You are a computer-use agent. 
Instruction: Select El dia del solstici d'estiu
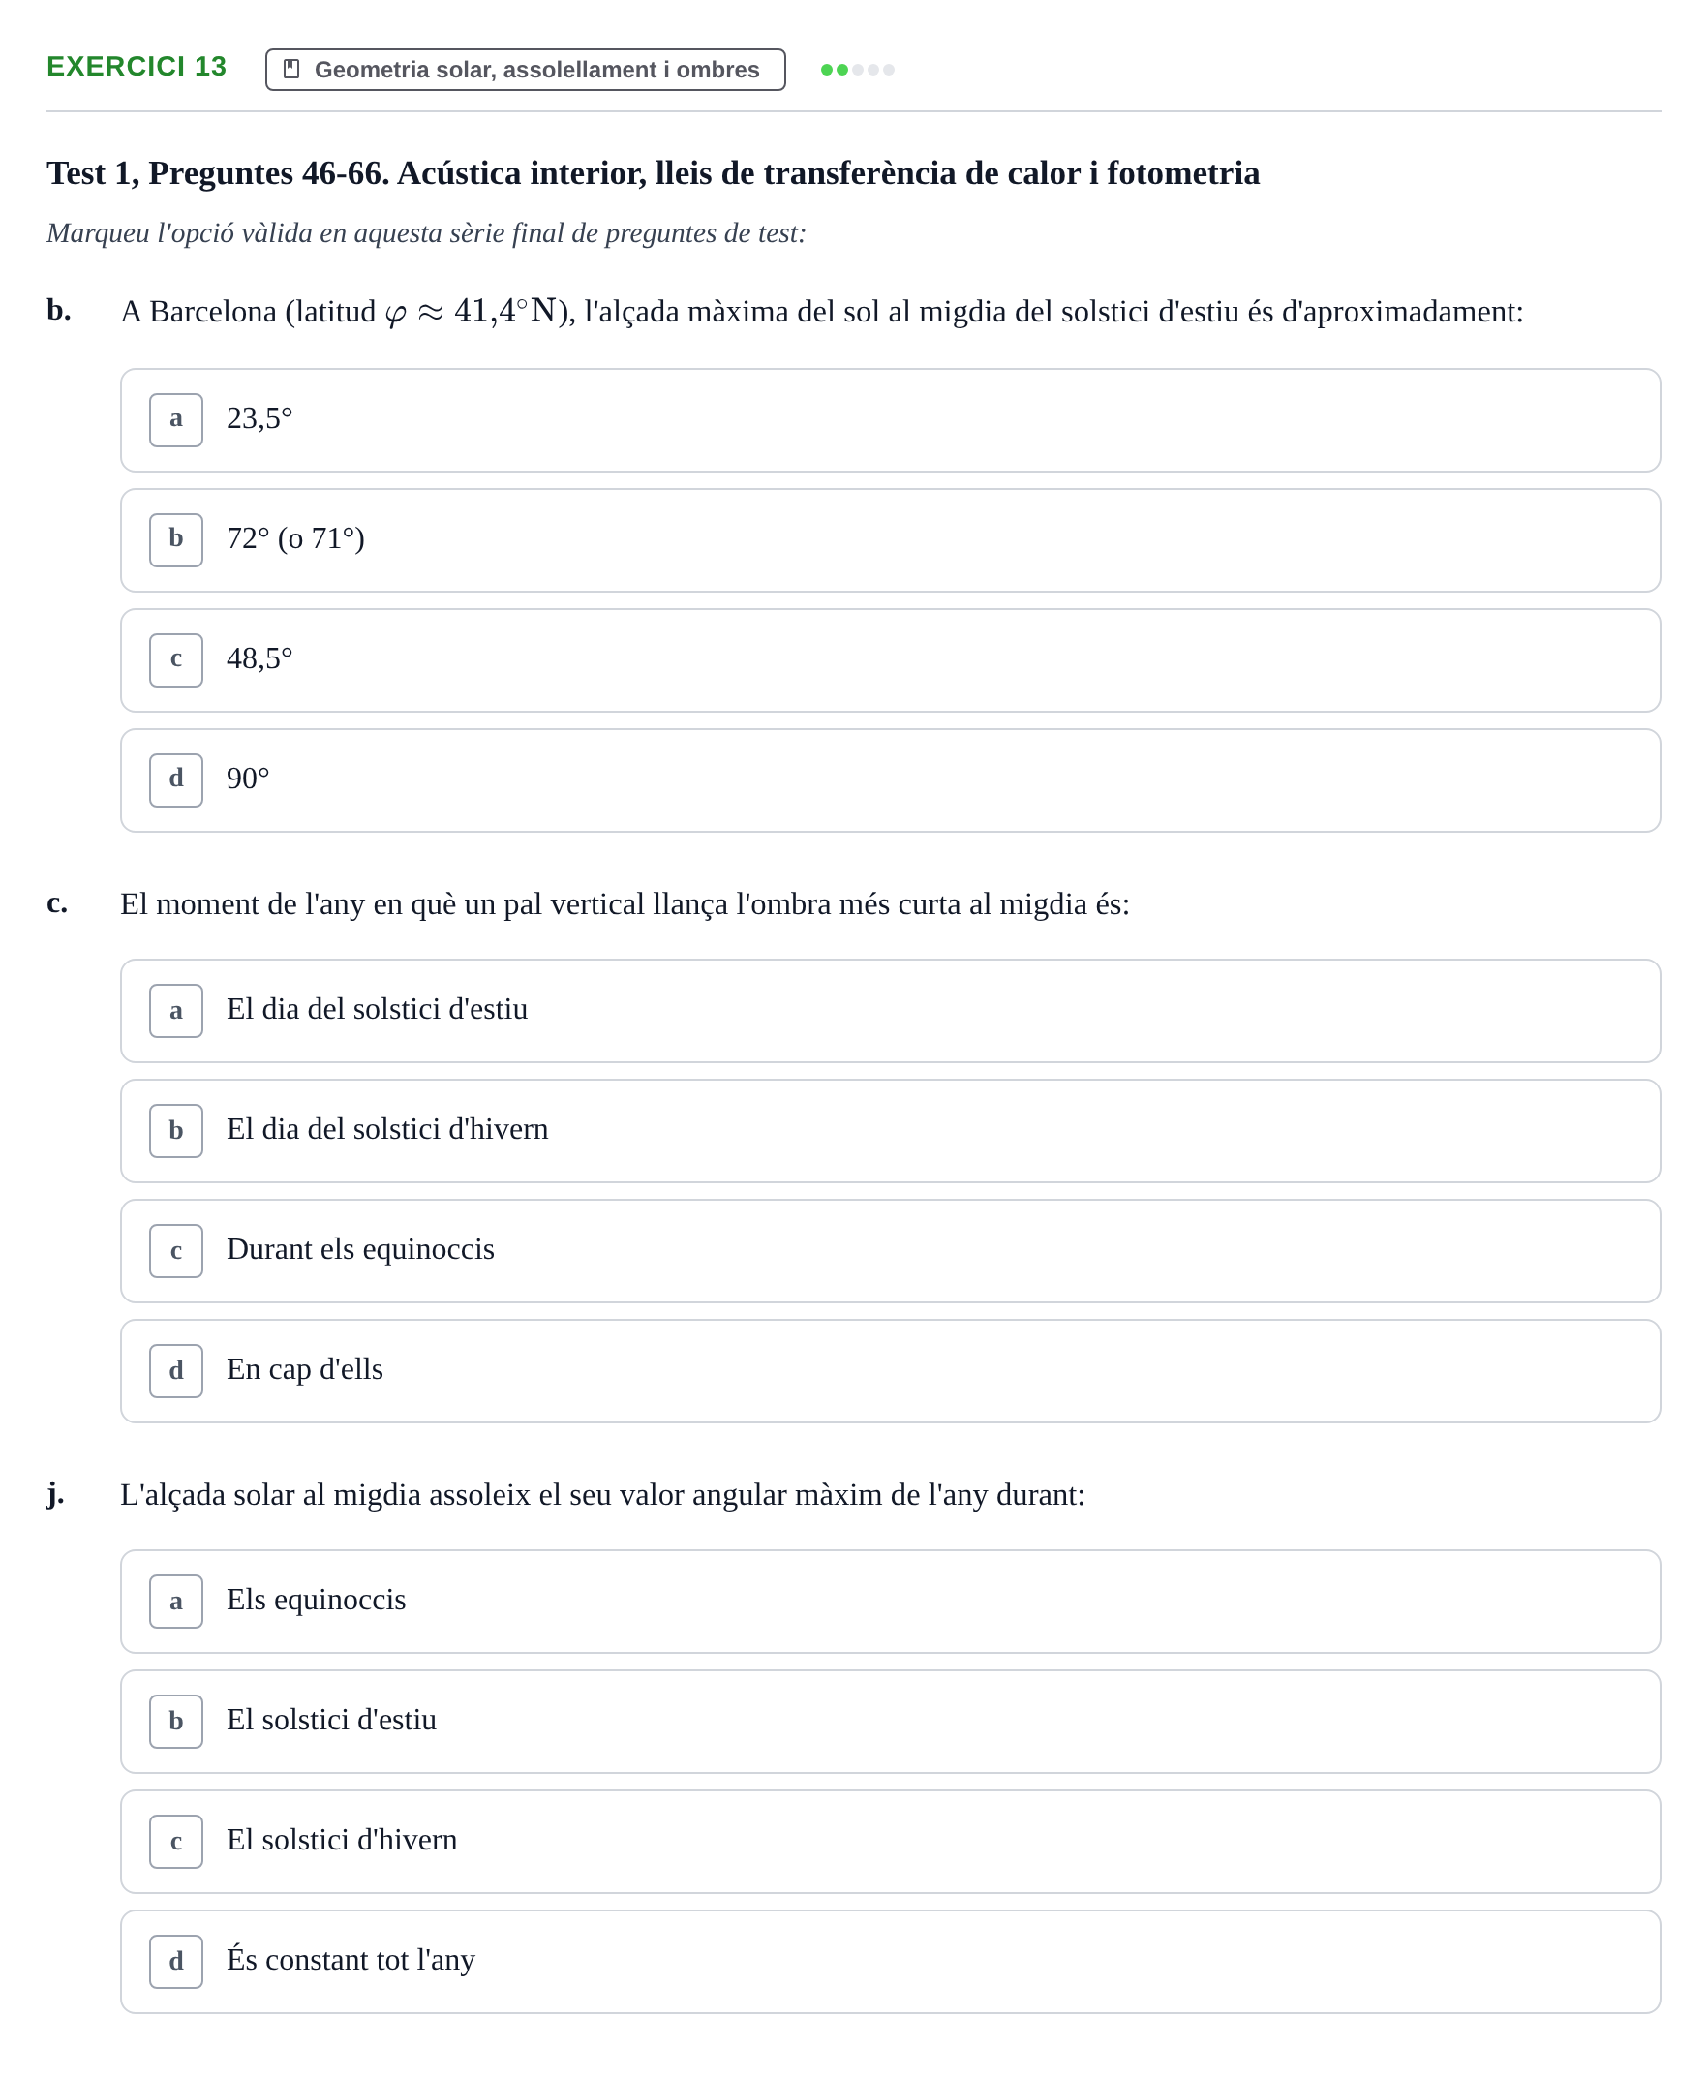[x=891, y=1011]
